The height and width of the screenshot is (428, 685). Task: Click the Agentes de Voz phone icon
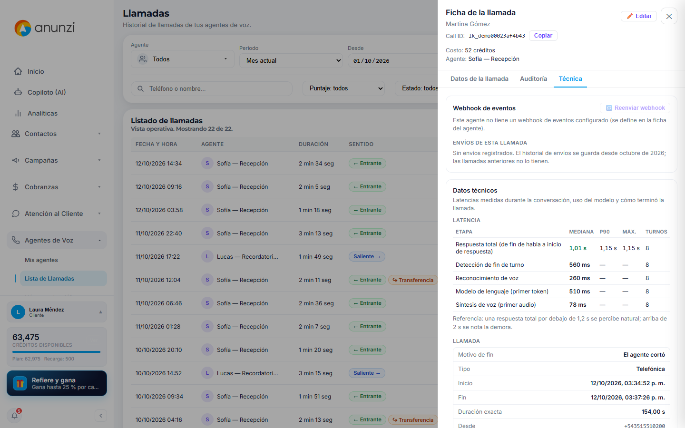(16, 240)
